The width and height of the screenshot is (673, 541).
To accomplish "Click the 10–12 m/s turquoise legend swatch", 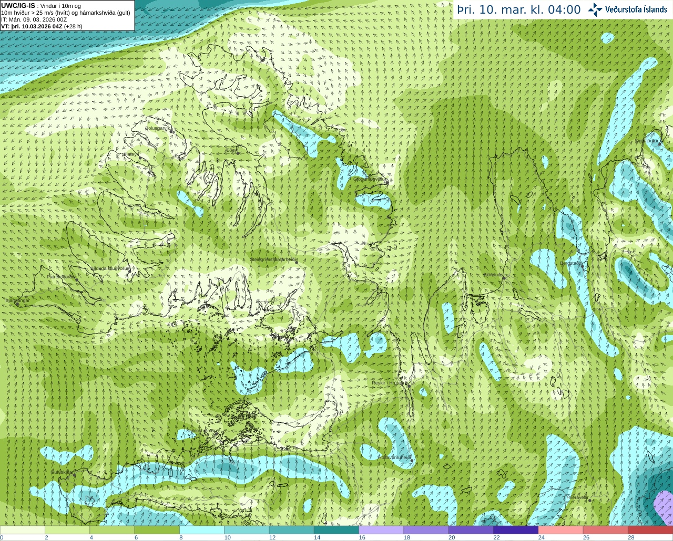I will 247,530.
